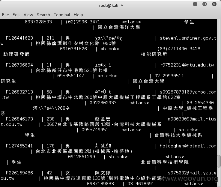Click the number 03-2654330
This screenshot has width=221, height=187.
click(200, 103)
